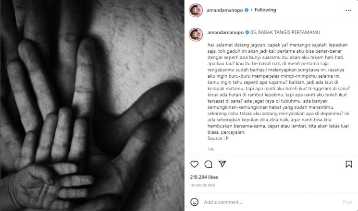Click verified badge in caption line
Viewport: 358px width, 211px height.
pos(247,32)
